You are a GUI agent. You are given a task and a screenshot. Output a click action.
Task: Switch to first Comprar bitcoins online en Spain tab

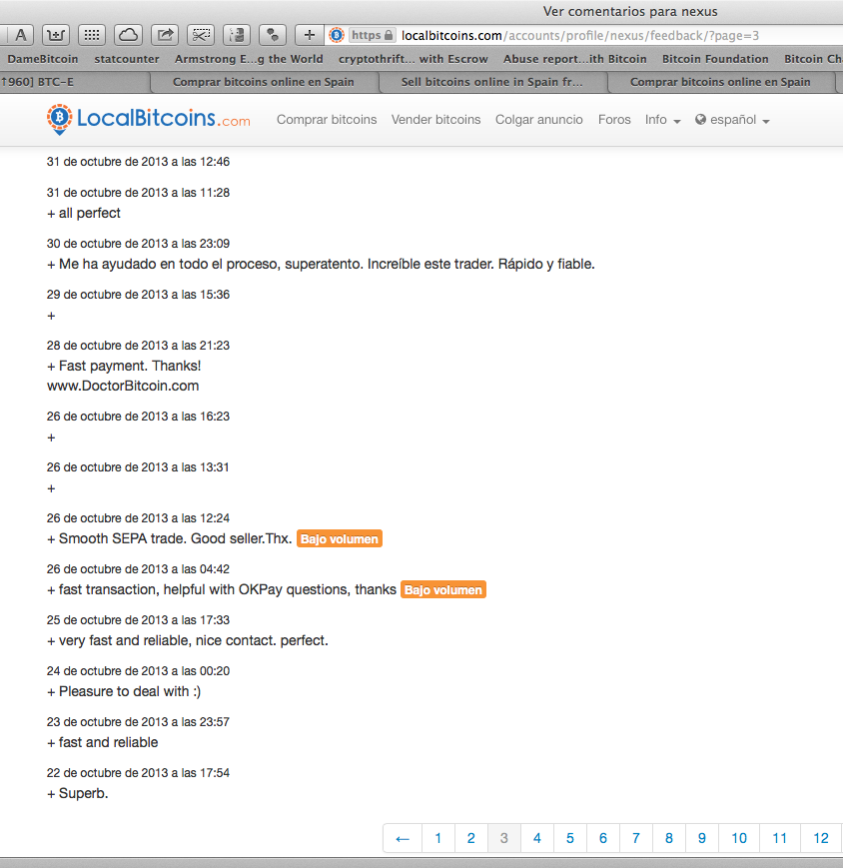click(x=264, y=82)
